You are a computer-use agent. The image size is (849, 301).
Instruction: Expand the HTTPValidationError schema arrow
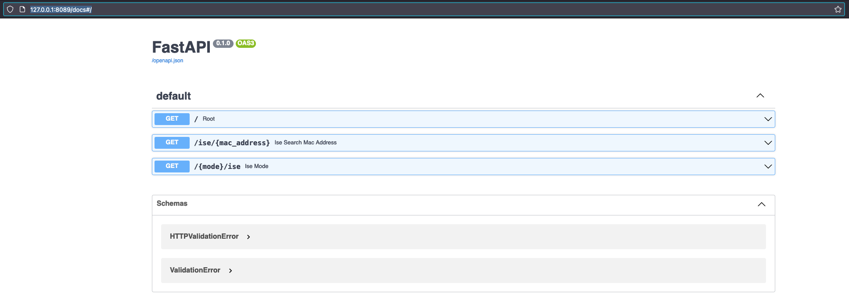click(248, 237)
